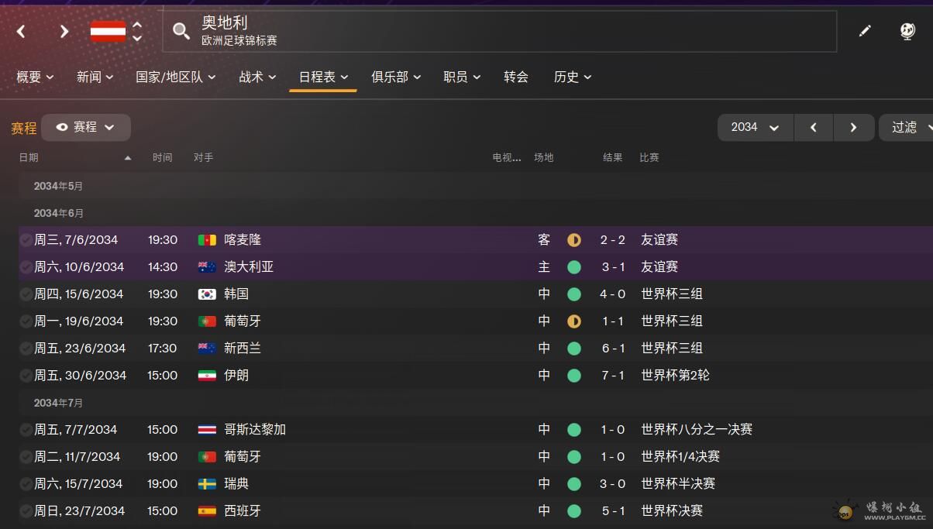Click the Austria flag icon

tap(108, 31)
